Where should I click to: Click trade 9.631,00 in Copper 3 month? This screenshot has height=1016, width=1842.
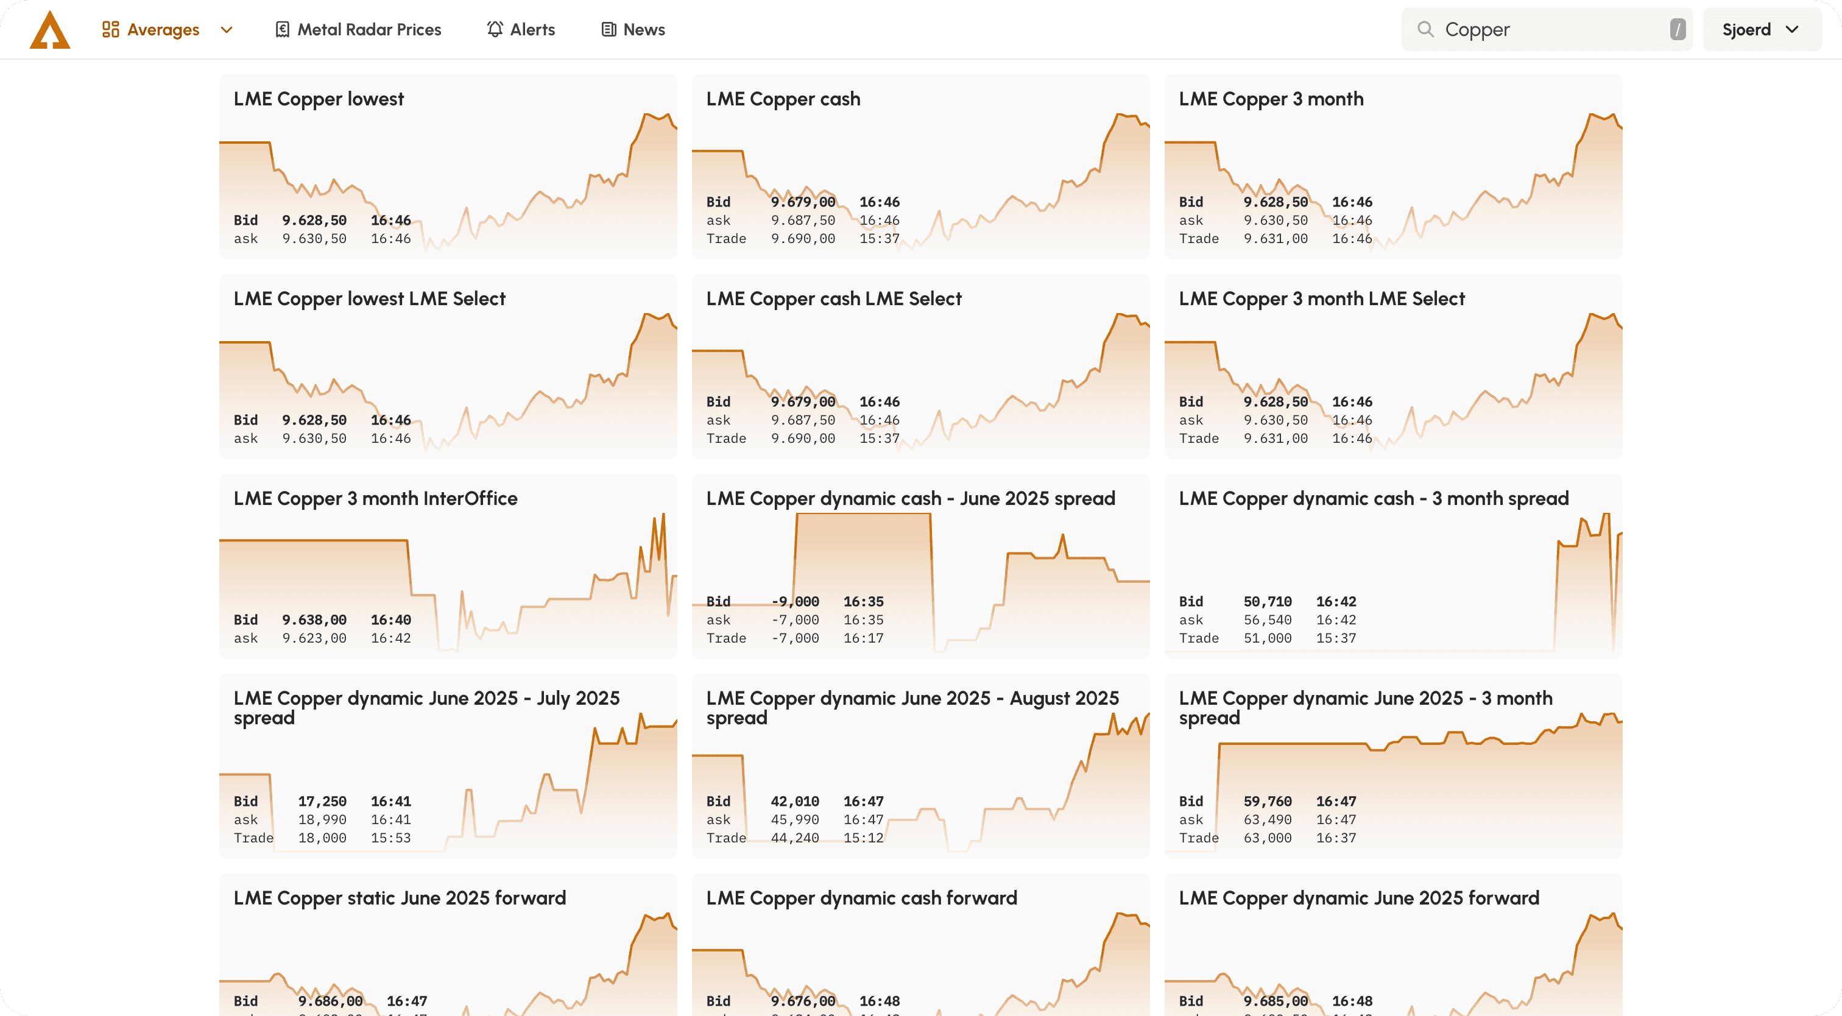pos(1276,239)
